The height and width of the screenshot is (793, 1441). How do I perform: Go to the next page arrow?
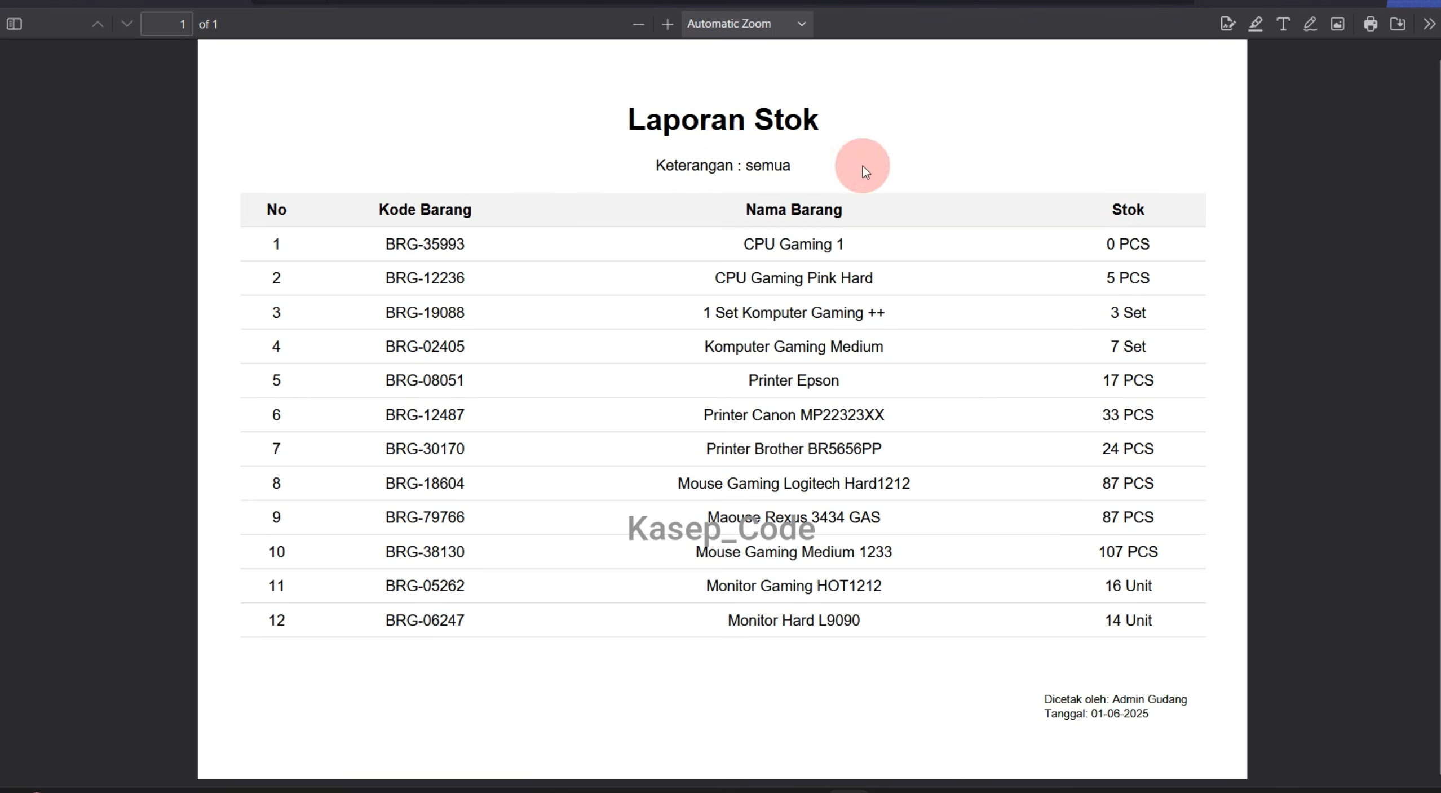(x=127, y=24)
